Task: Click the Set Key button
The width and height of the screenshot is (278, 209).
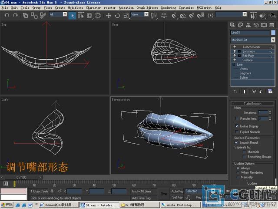Action: click(x=177, y=197)
